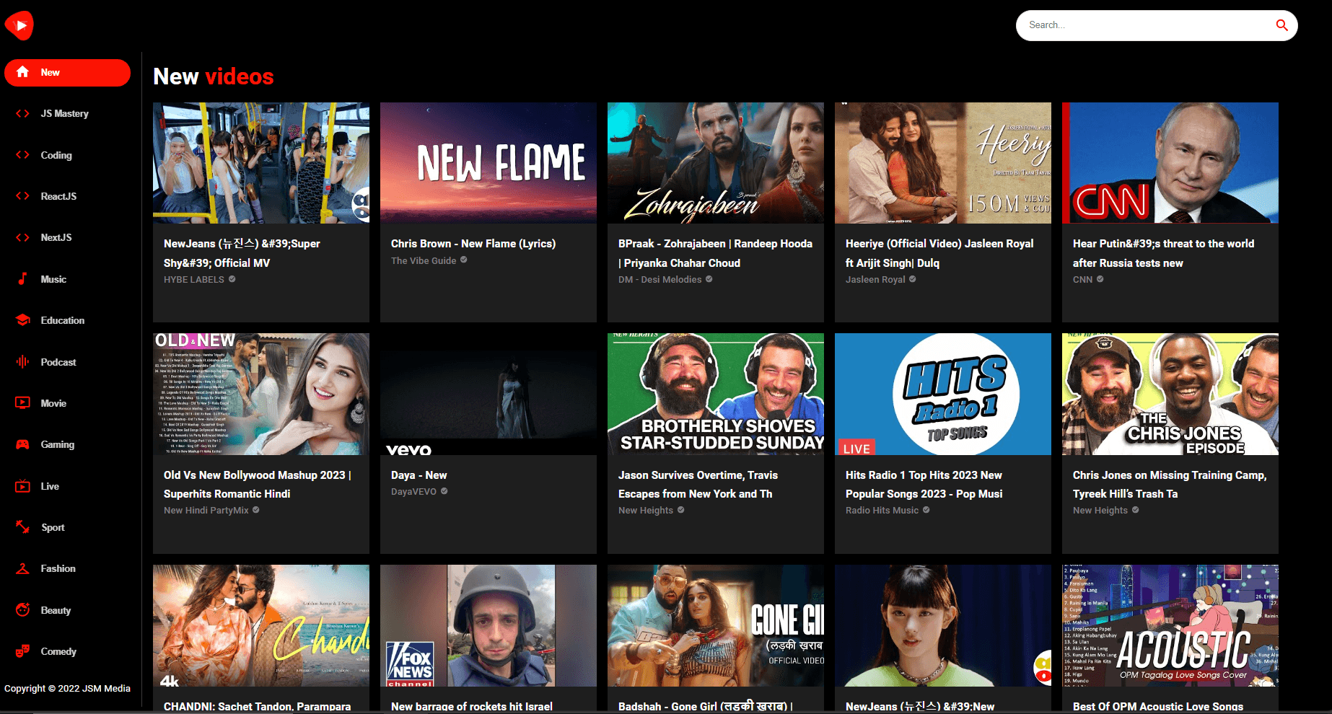Play the NewJeans bus thumbnail
Image resolution: width=1332 pixels, height=714 pixels.
pos(261,163)
